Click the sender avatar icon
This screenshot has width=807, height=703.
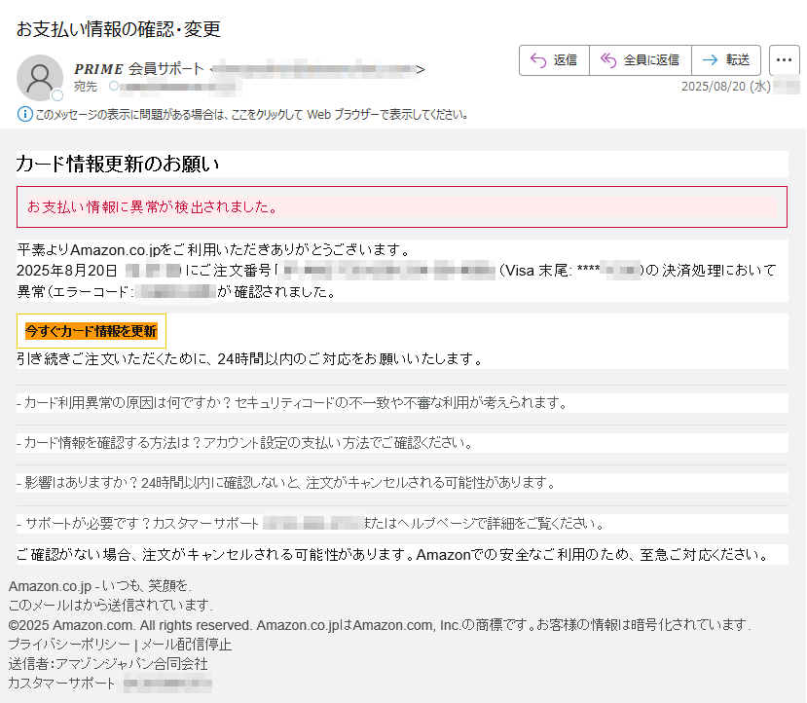pyautogui.click(x=40, y=78)
